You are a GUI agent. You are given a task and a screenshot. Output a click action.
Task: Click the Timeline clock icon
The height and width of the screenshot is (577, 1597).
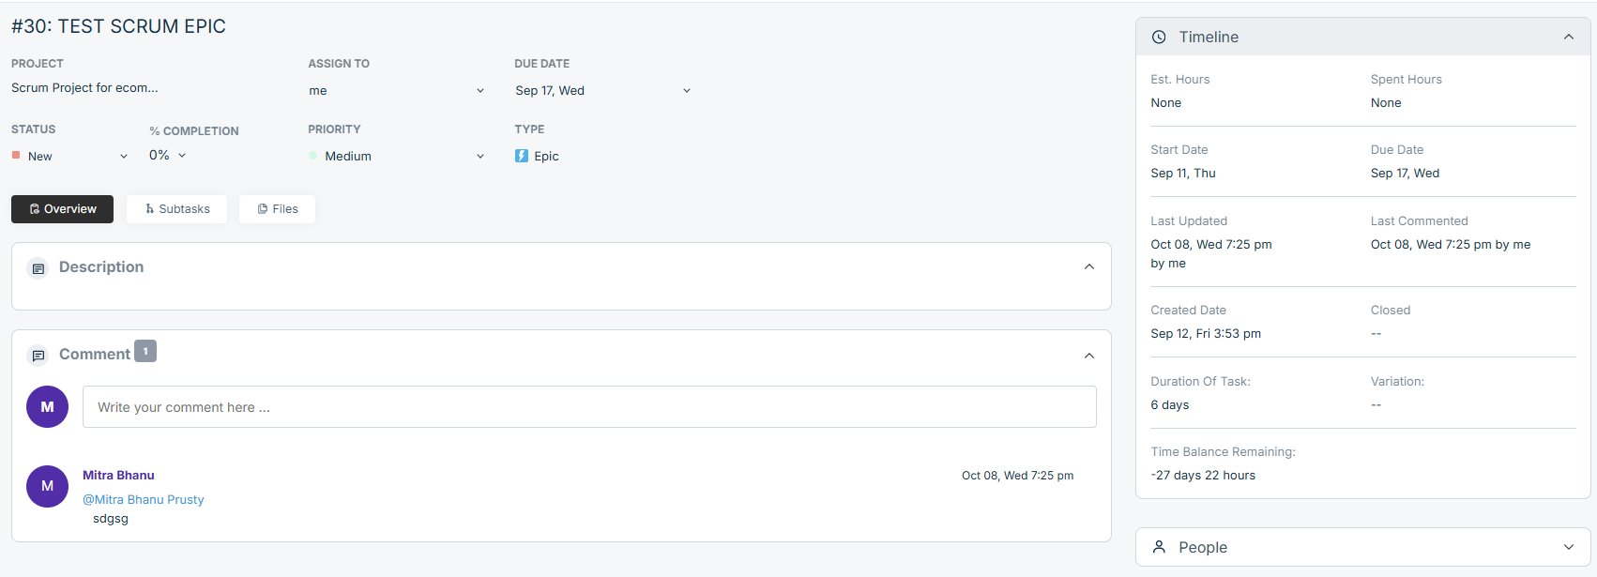click(x=1159, y=38)
